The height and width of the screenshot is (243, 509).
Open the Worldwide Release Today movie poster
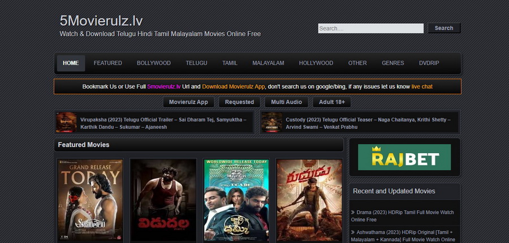(236, 200)
